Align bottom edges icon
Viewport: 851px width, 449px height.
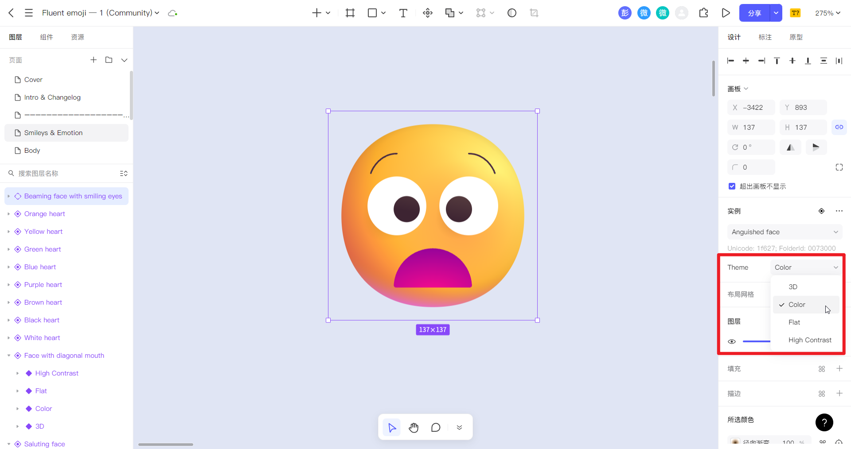pyautogui.click(x=808, y=61)
